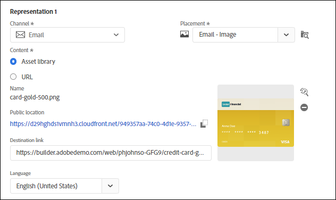Expand the Language dropdown chevron

click(110, 186)
